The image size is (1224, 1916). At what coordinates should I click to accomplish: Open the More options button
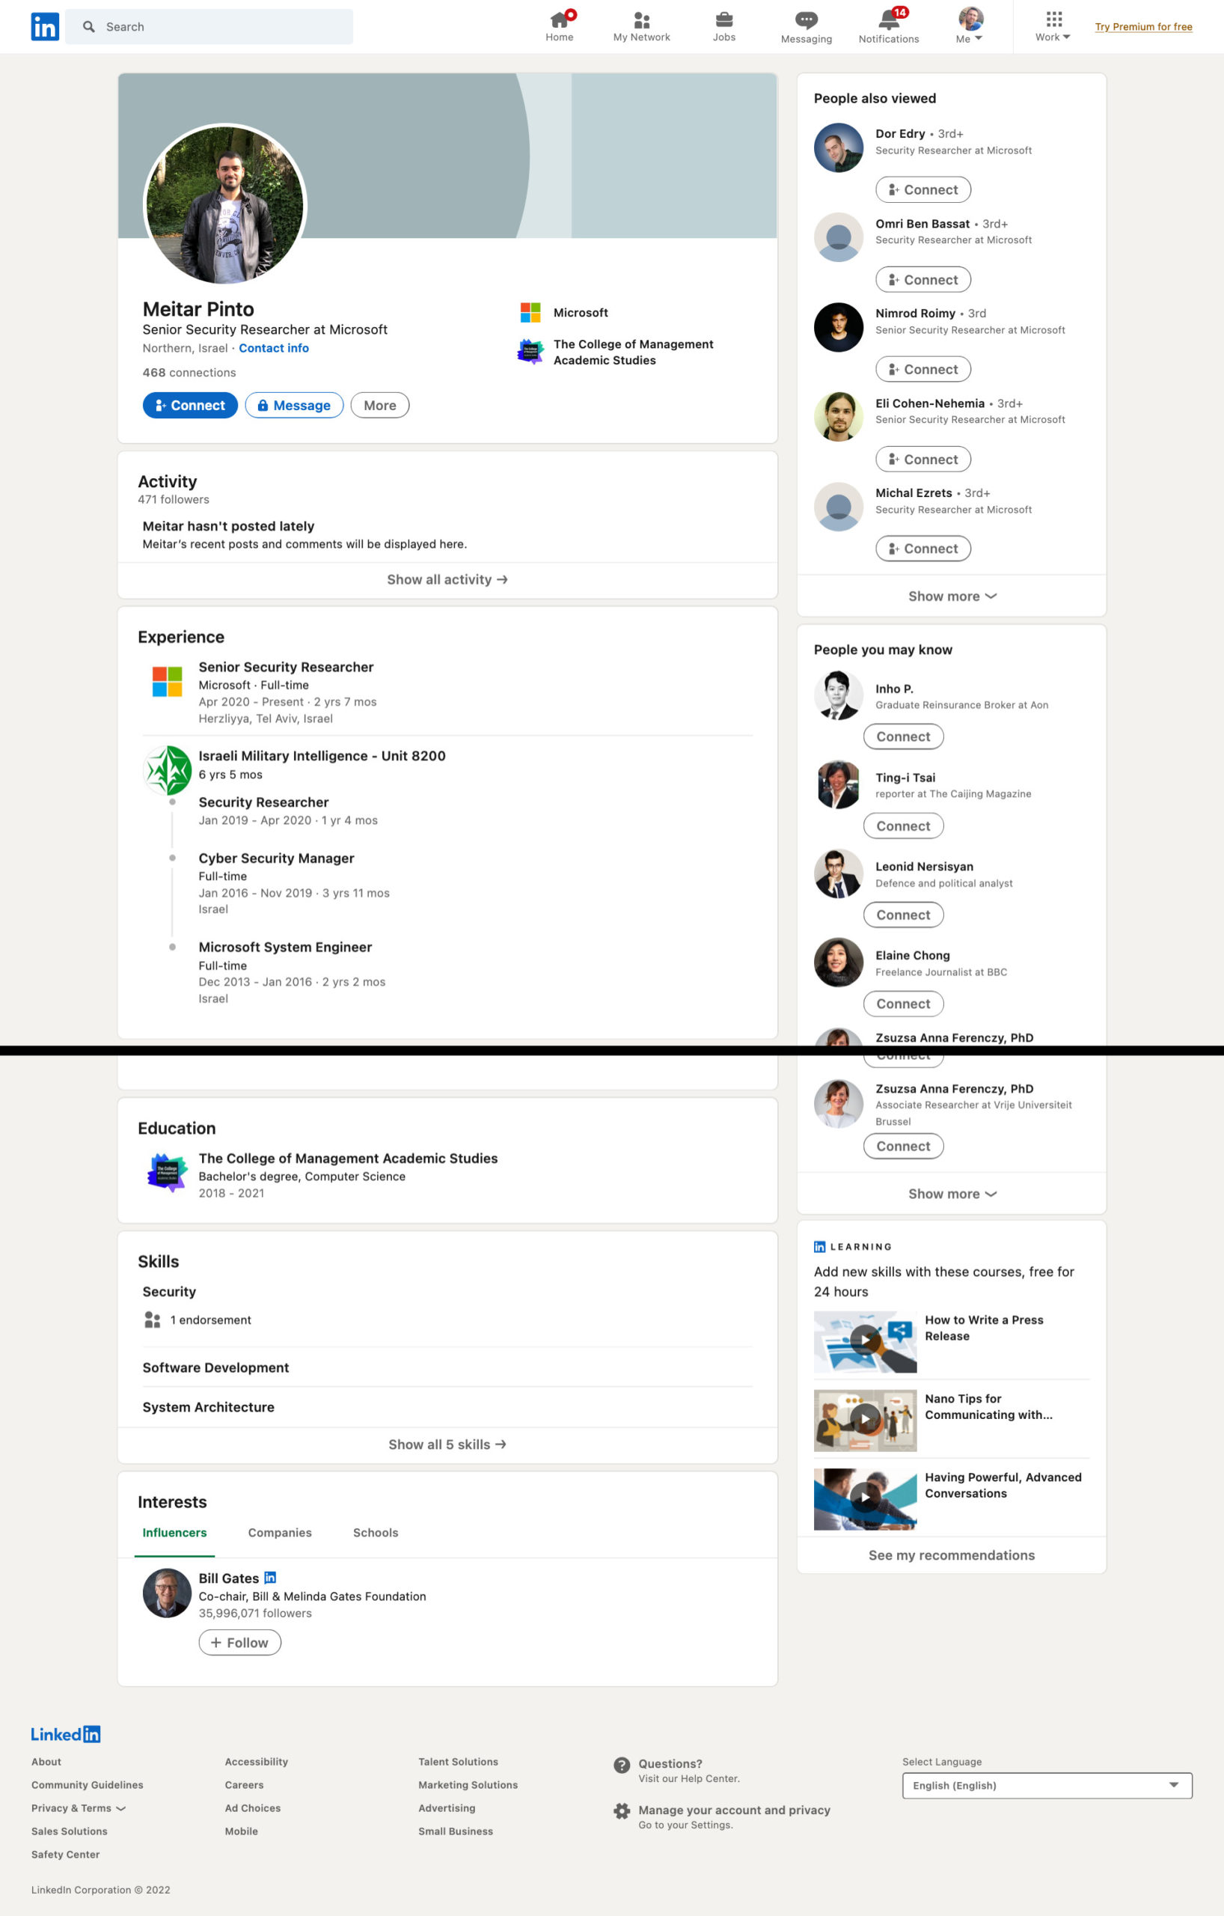coord(380,405)
